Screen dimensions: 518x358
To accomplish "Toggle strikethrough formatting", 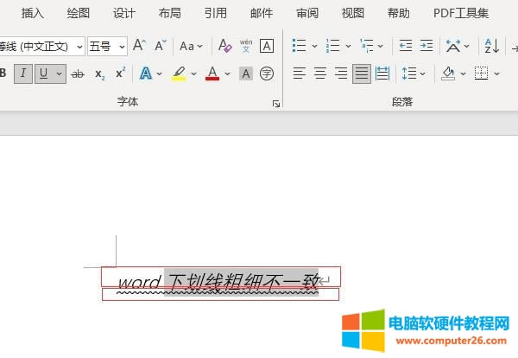I will click(78, 74).
